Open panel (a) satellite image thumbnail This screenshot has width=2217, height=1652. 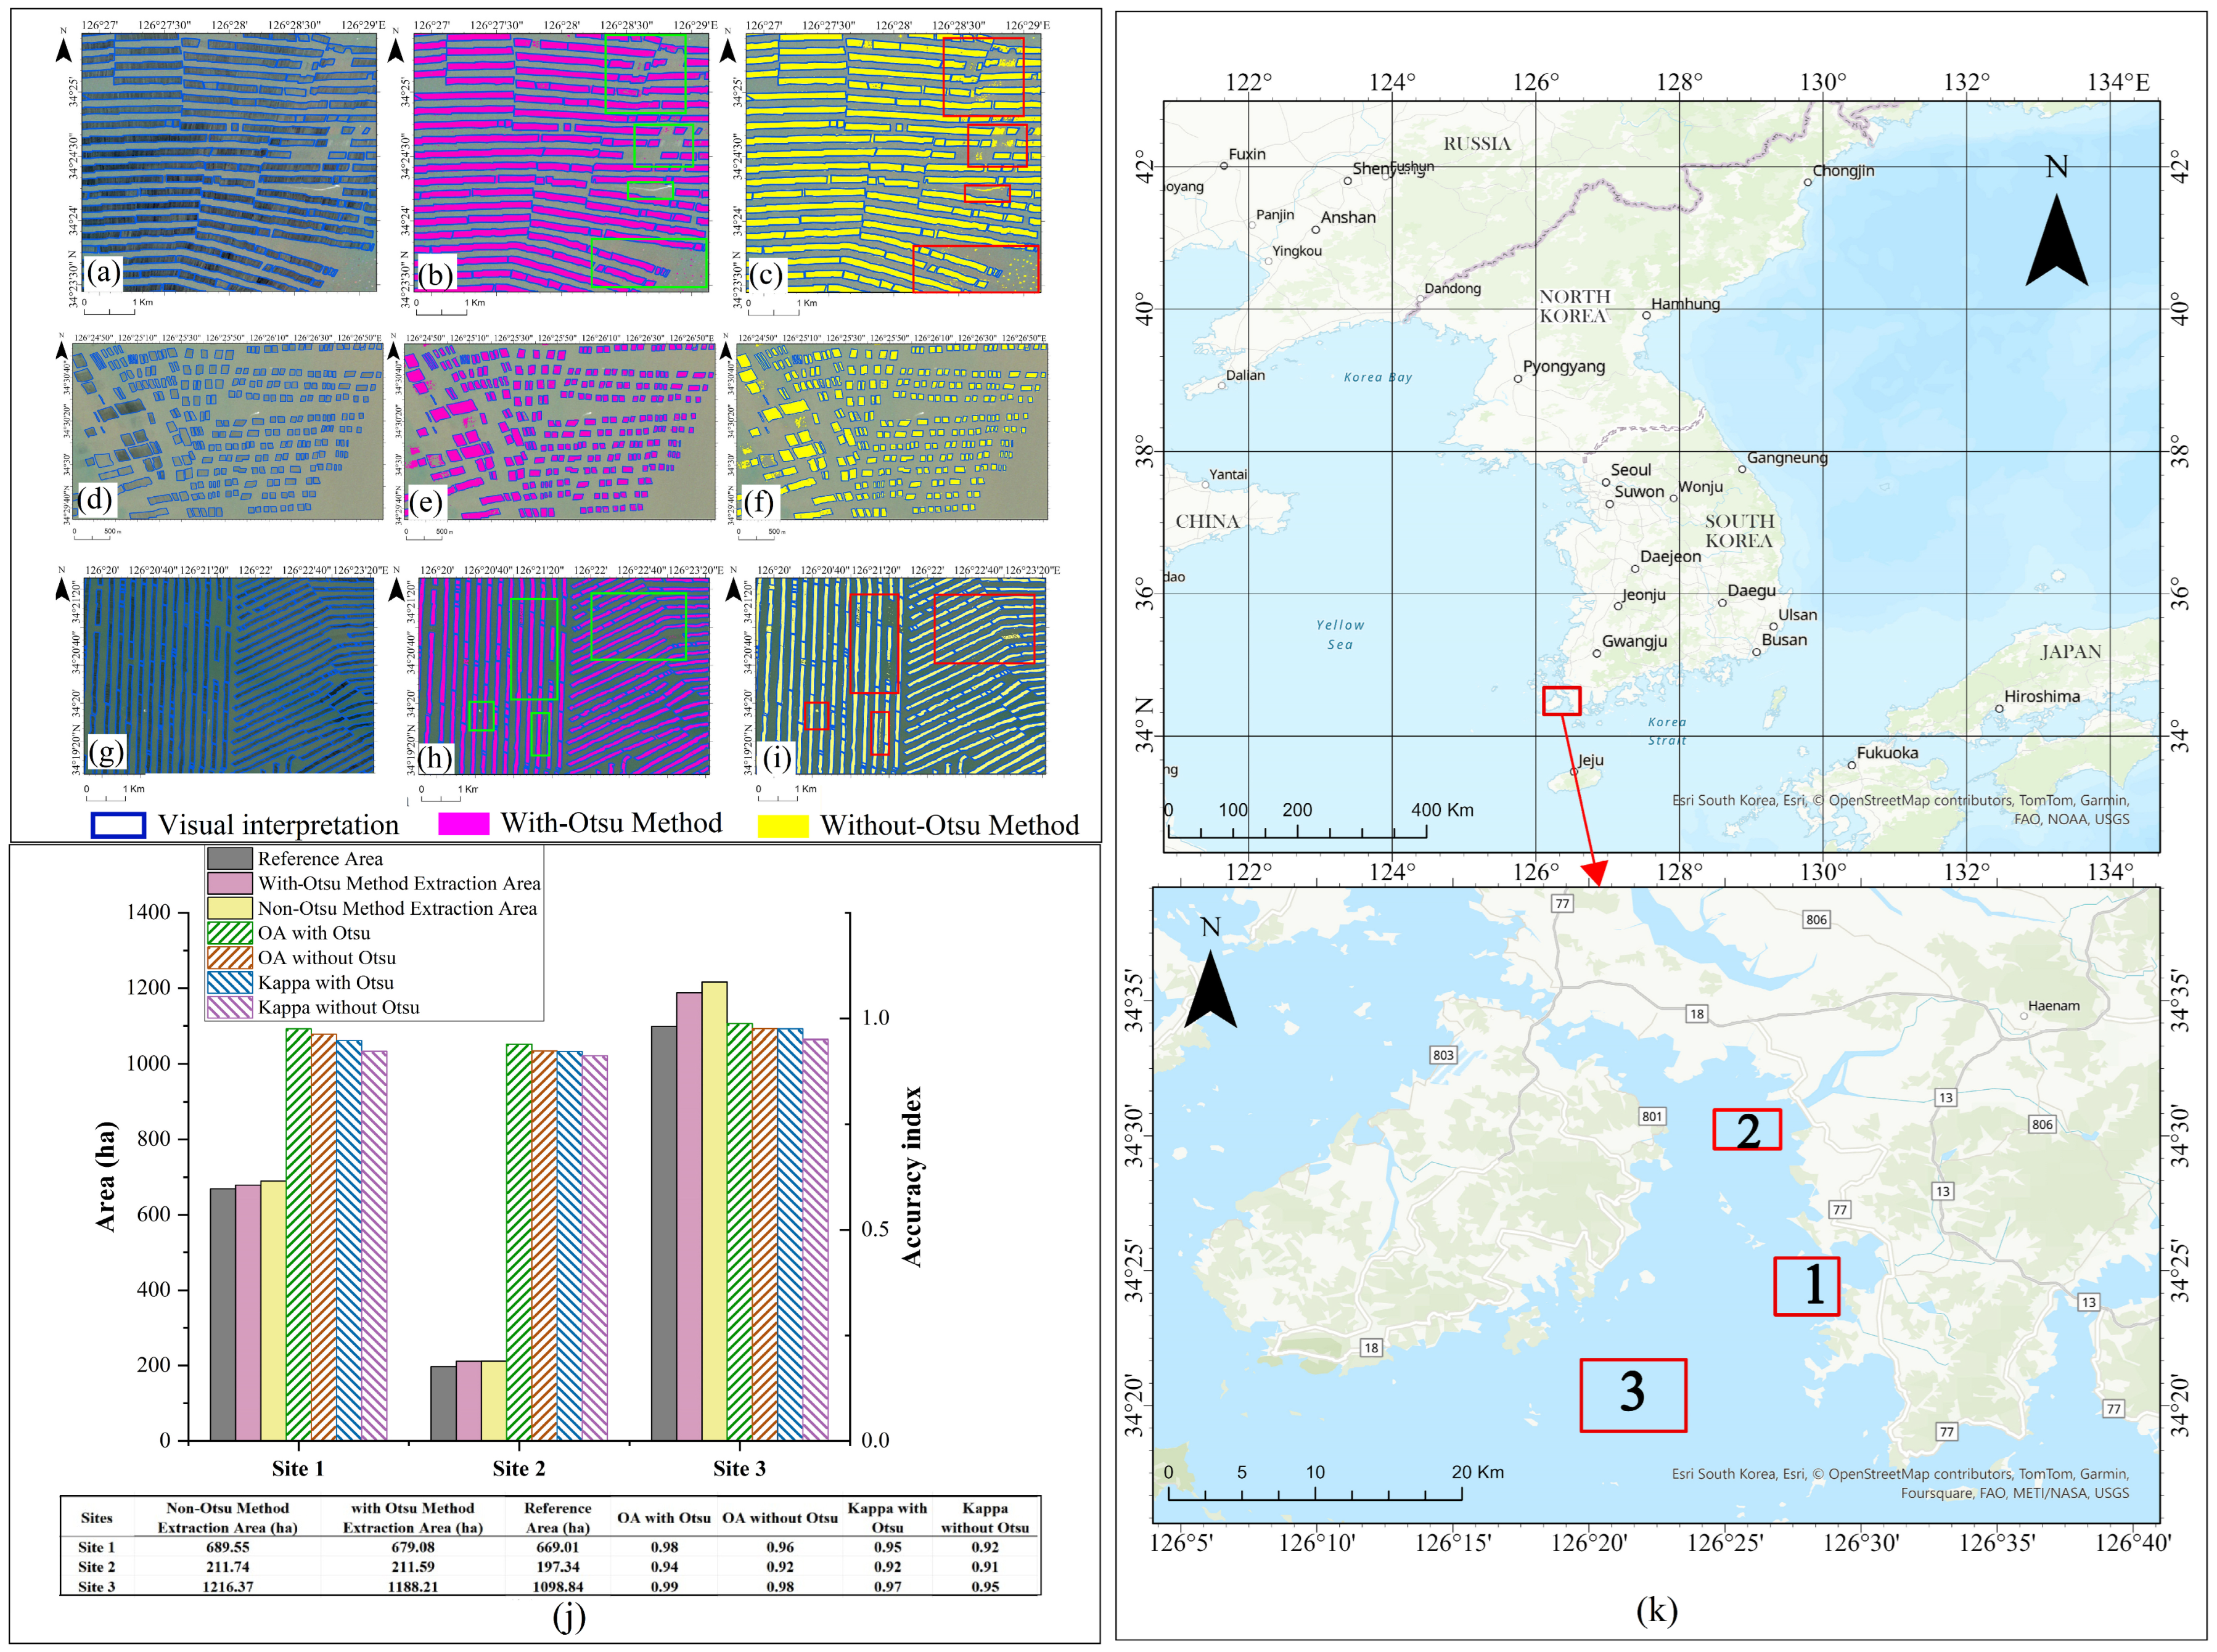pos(229,162)
